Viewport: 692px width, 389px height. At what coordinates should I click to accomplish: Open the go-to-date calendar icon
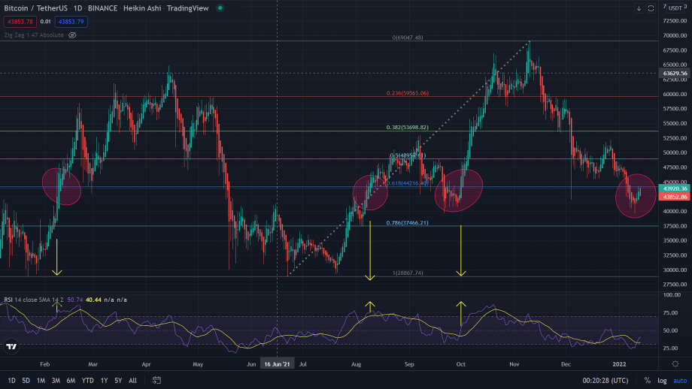coord(157,380)
